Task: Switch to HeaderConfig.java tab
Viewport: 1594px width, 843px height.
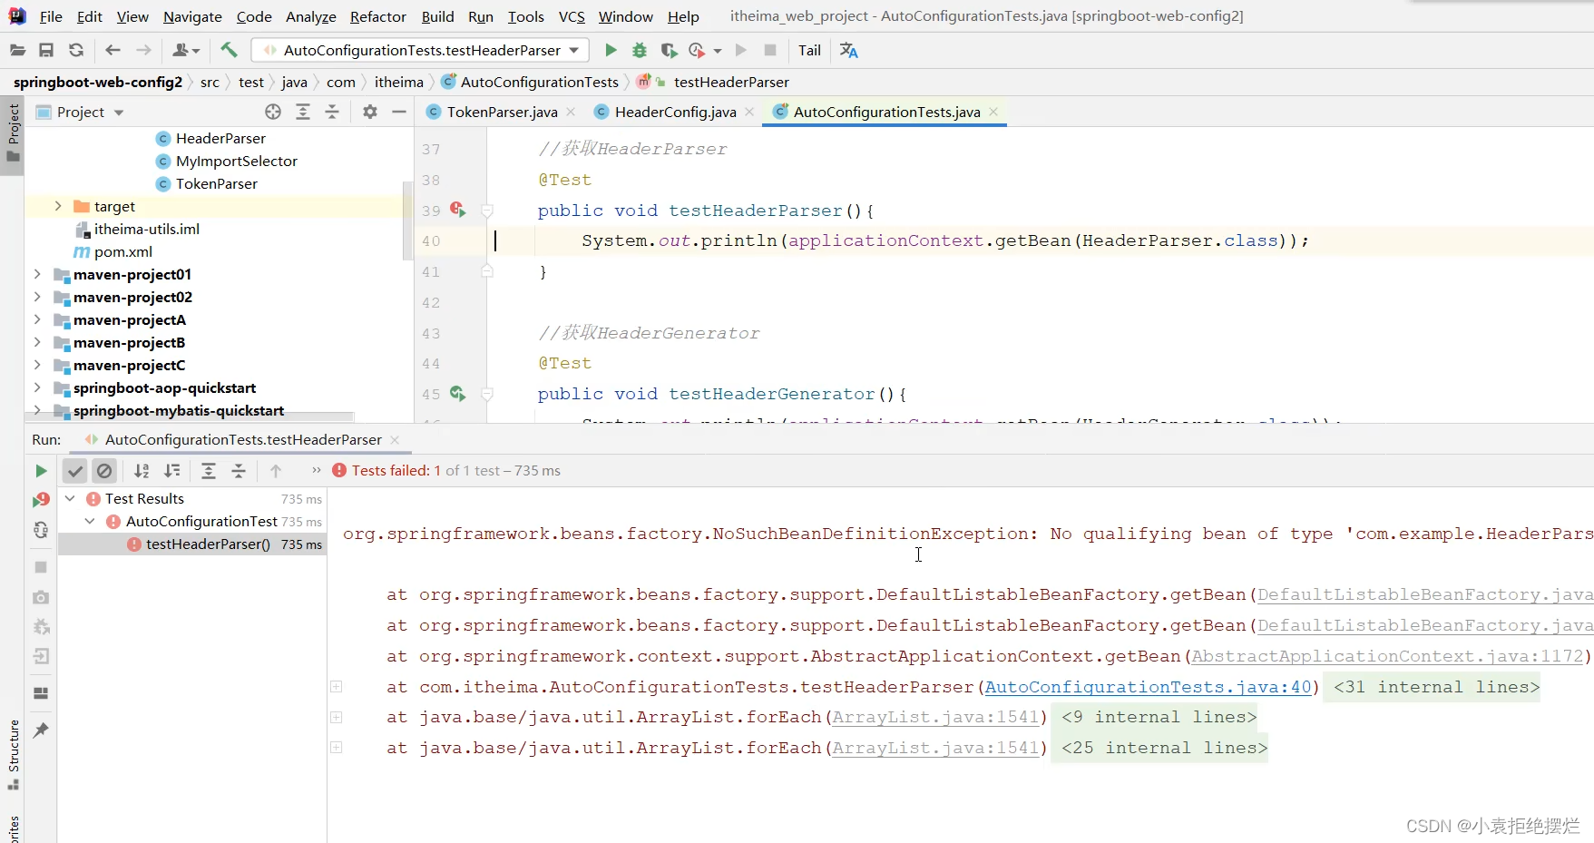Action: click(675, 112)
